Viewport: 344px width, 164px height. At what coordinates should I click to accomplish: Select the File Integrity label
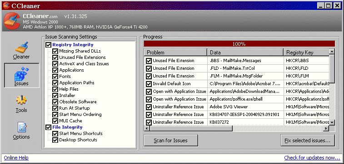(x=67, y=127)
